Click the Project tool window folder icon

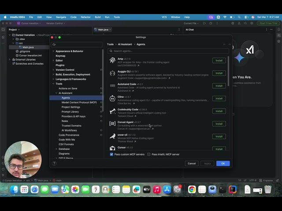(x=3, y=29)
